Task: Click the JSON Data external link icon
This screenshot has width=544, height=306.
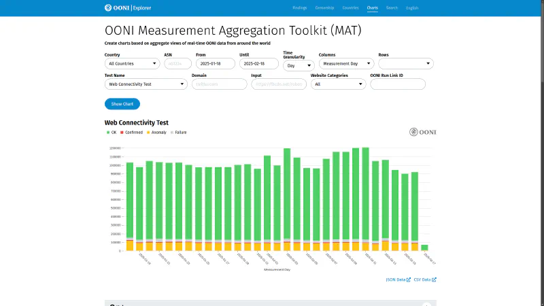Action: (408, 279)
